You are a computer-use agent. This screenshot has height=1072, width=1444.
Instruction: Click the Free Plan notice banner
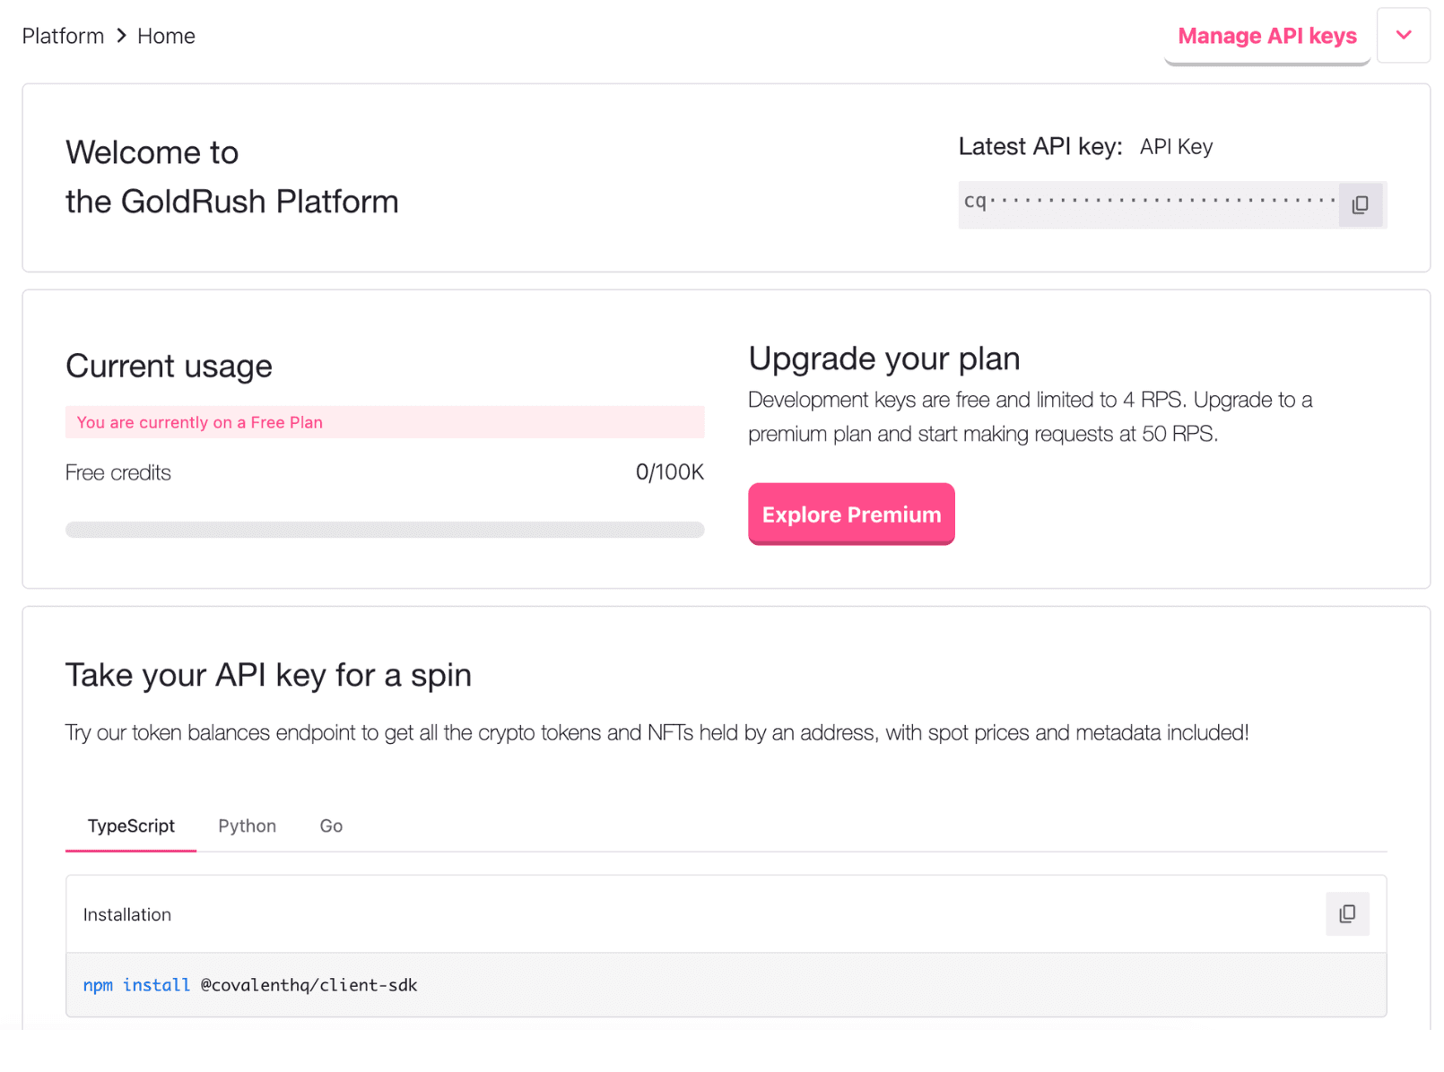pyautogui.click(x=384, y=422)
